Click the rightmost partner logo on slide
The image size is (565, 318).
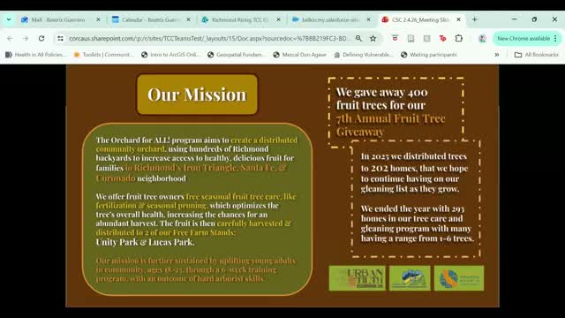459,278
